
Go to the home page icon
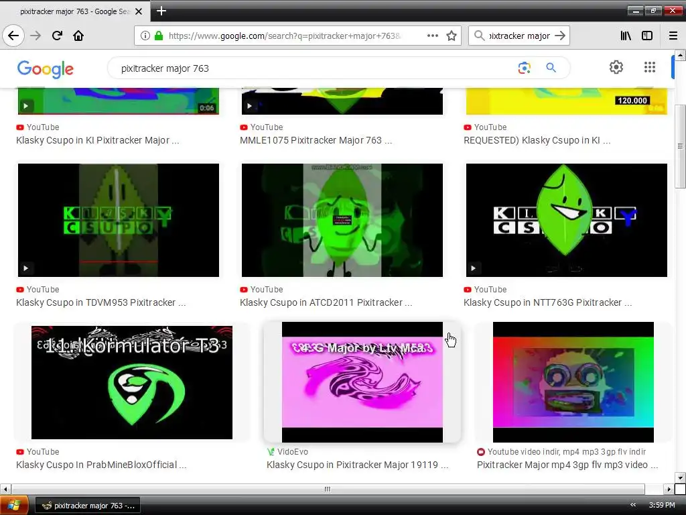[x=78, y=36]
